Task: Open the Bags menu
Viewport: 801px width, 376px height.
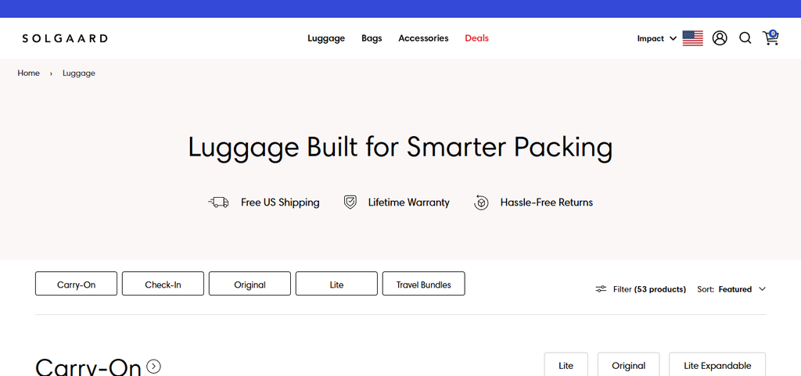Action: 372,38
